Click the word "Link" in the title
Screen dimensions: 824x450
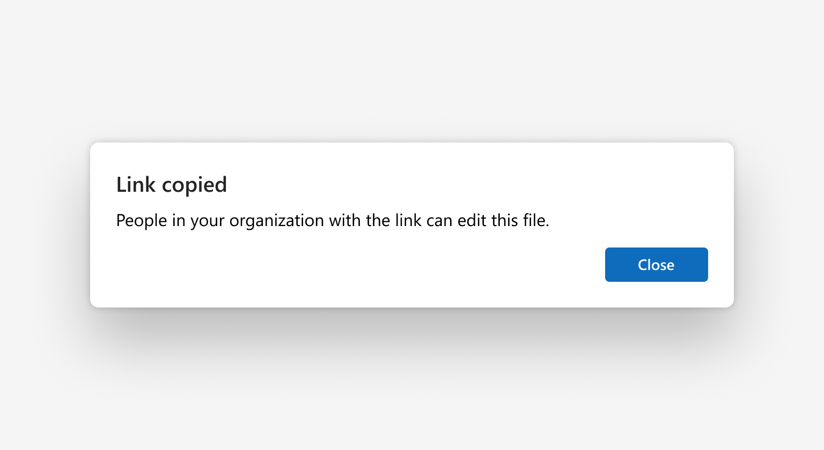136,184
